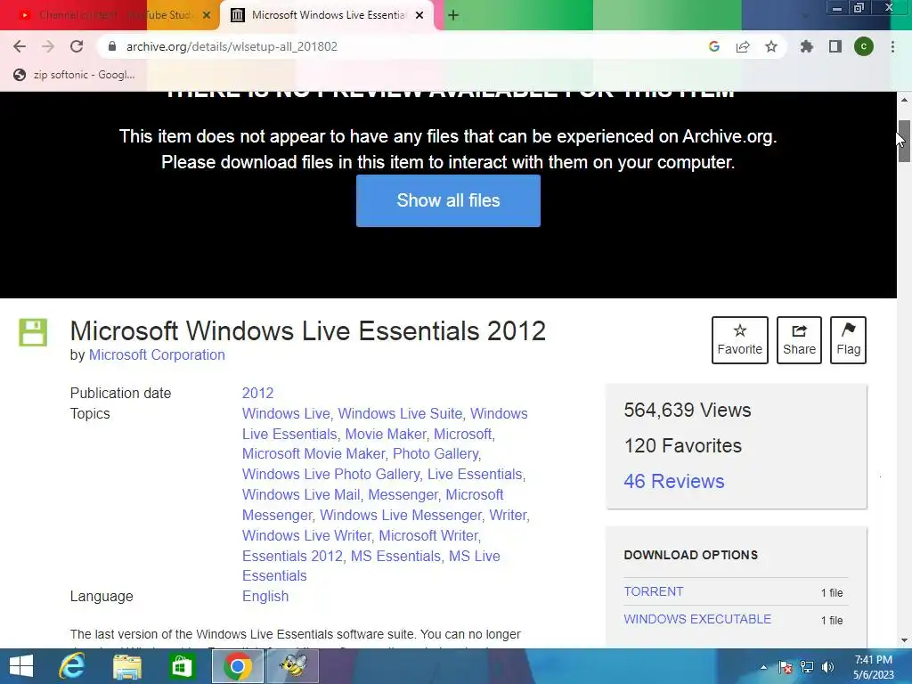Open the Windows Start button
The width and height of the screenshot is (912, 684).
(21, 666)
